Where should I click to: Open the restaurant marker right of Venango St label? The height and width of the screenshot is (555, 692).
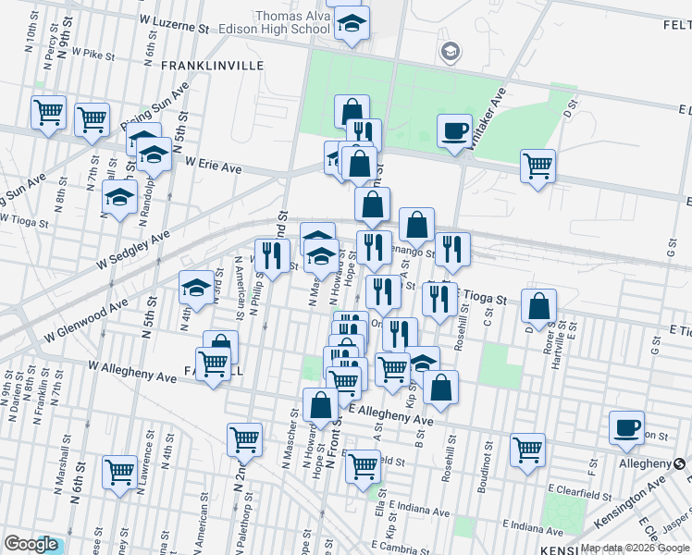[452, 250]
